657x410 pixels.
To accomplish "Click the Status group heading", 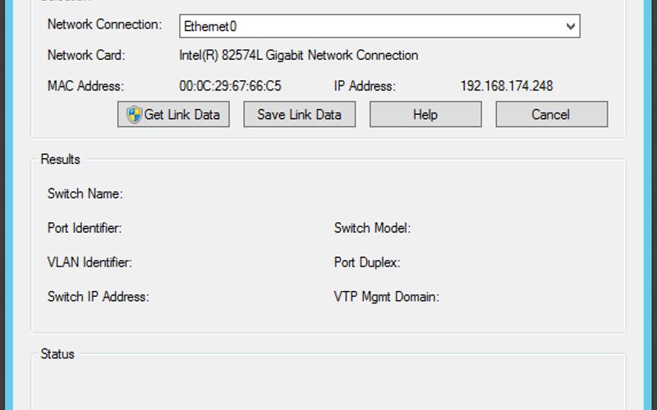I will (x=57, y=354).
